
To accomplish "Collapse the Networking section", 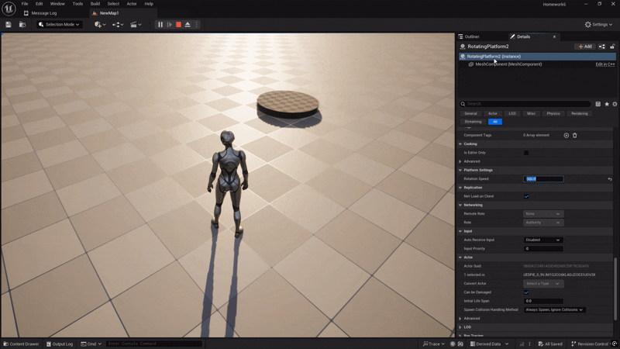I will (x=460, y=205).
